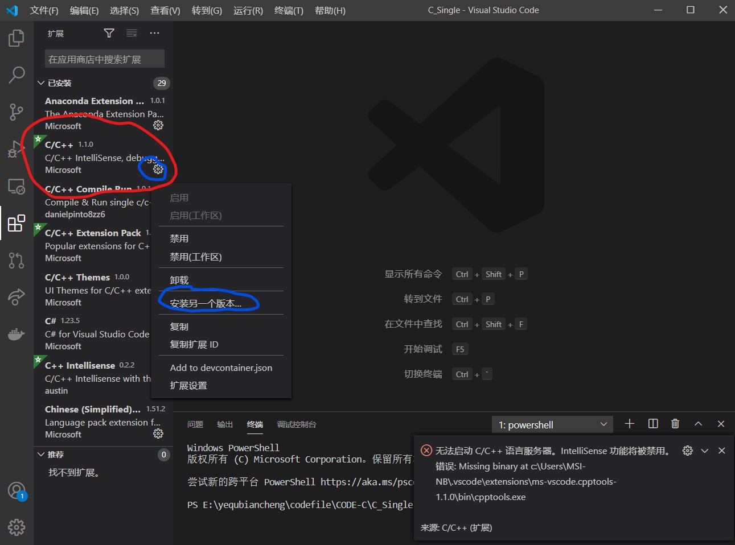Open the Search view in the activity bar
The height and width of the screenshot is (545, 735).
[17, 75]
